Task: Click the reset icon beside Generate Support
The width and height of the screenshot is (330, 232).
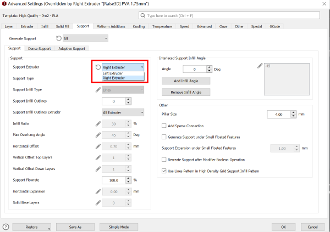Action: click(59, 38)
